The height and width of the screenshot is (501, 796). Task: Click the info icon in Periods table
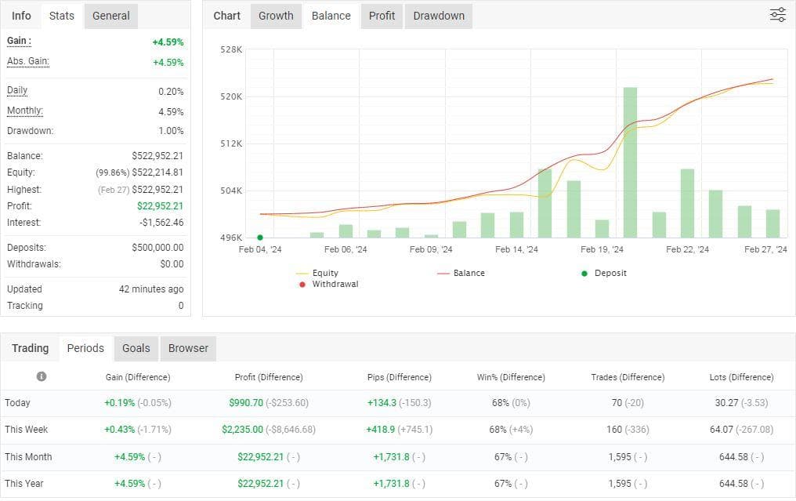click(x=42, y=376)
